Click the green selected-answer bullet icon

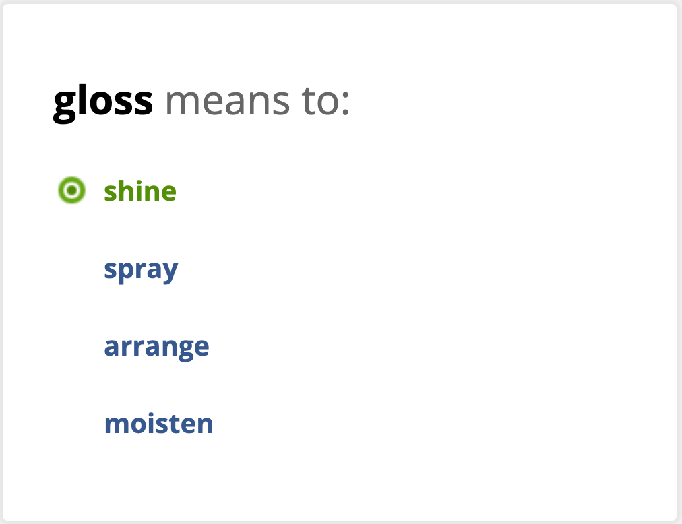point(71,191)
